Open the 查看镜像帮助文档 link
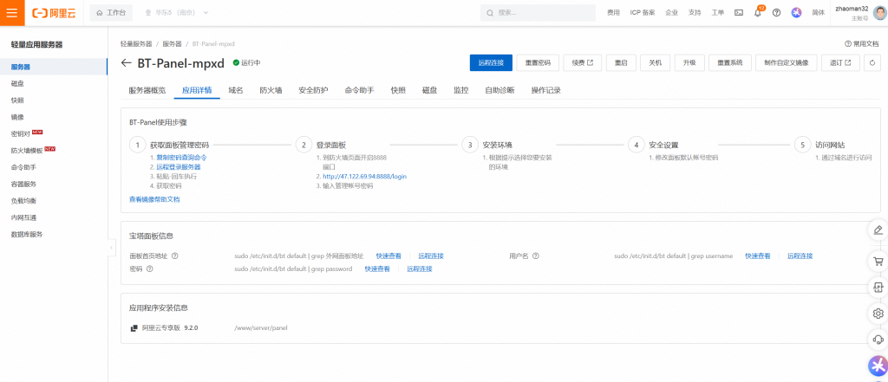 [x=154, y=199]
